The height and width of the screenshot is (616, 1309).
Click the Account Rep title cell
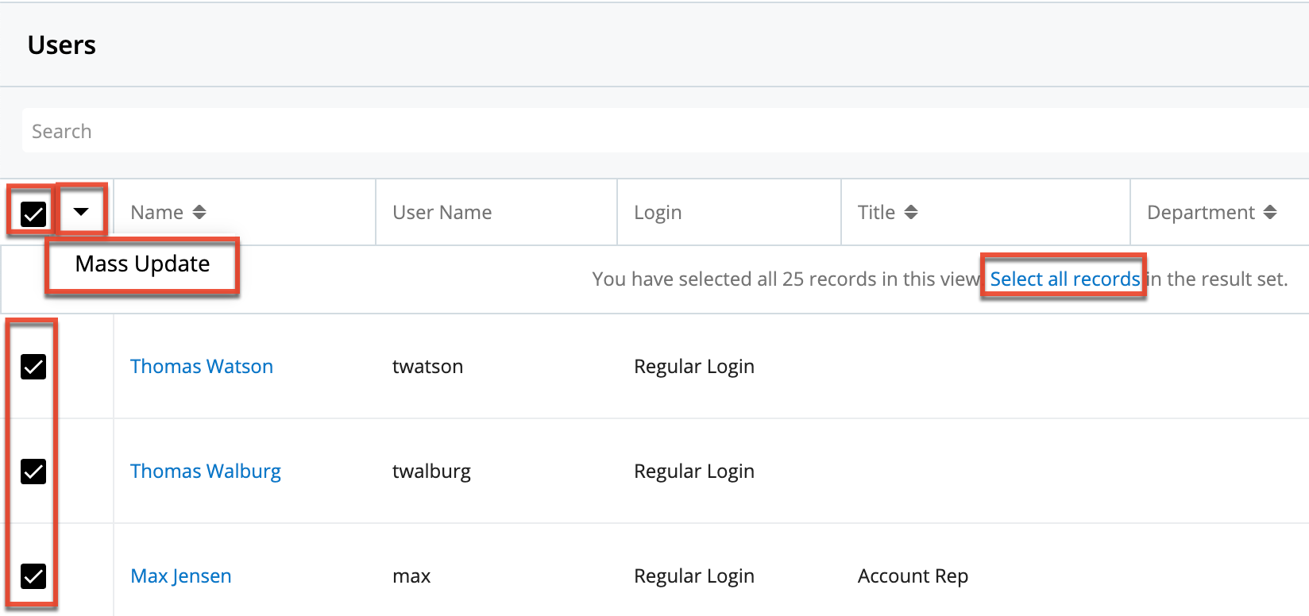[913, 576]
